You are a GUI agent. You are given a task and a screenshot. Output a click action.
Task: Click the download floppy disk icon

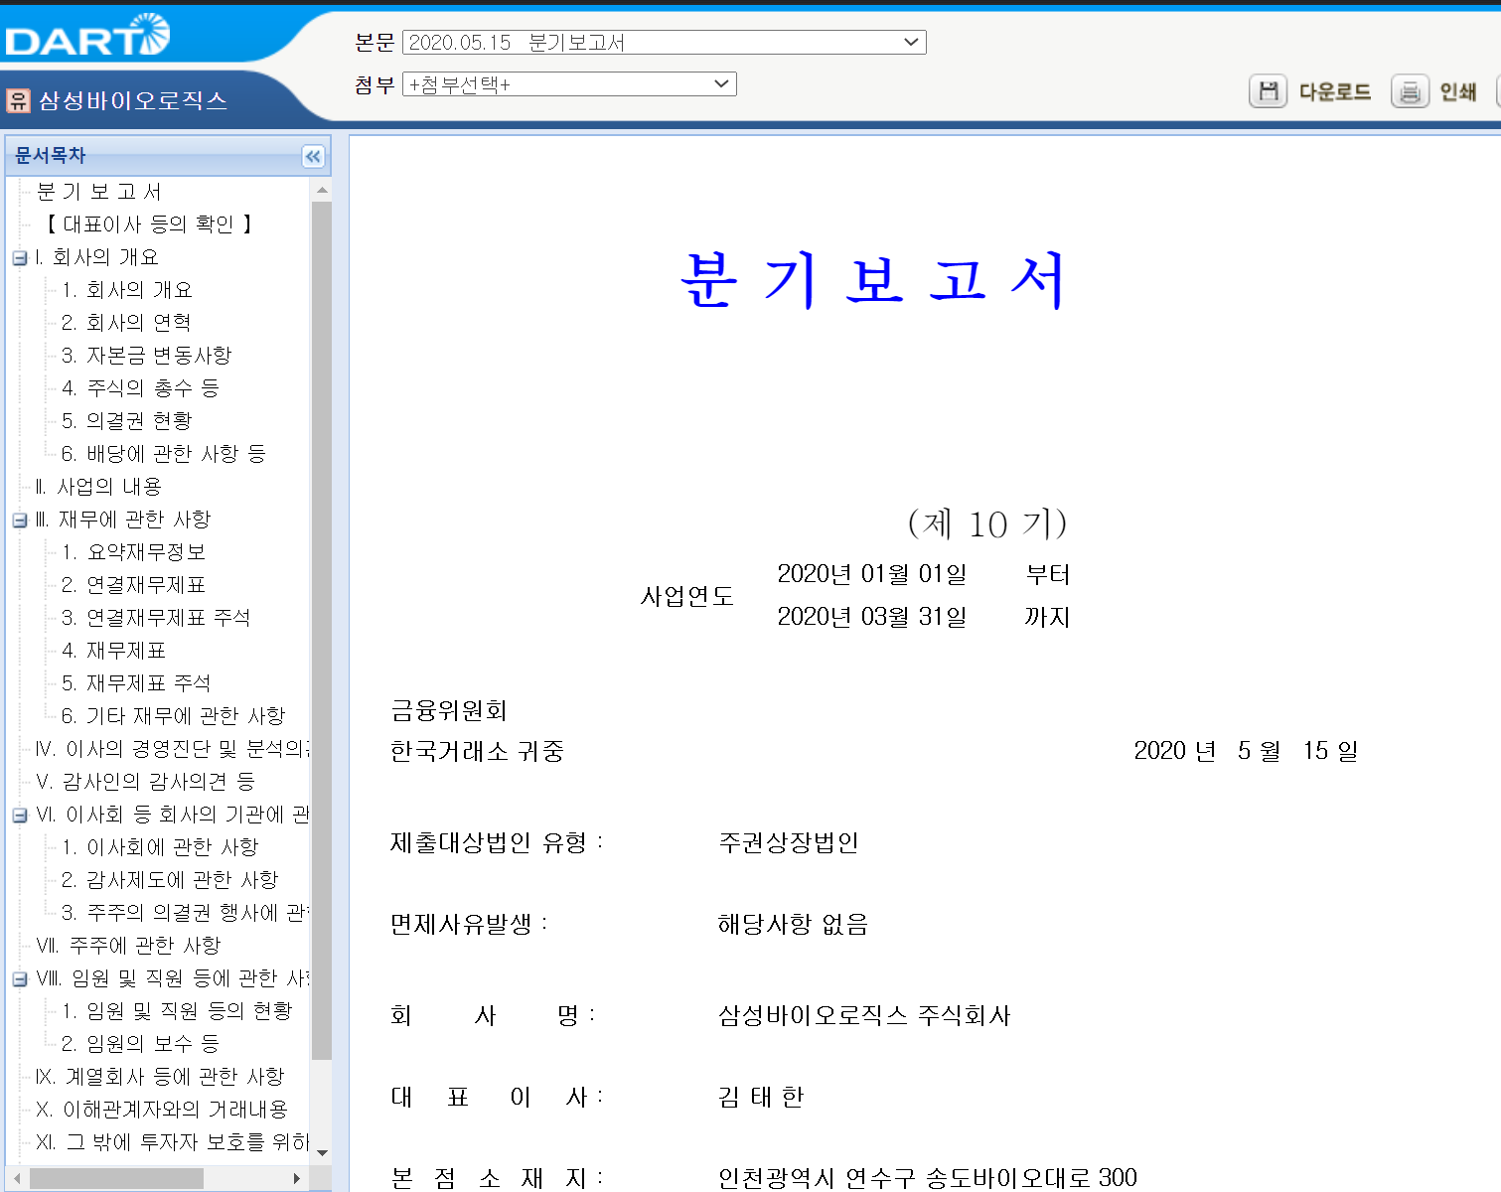tap(1268, 91)
